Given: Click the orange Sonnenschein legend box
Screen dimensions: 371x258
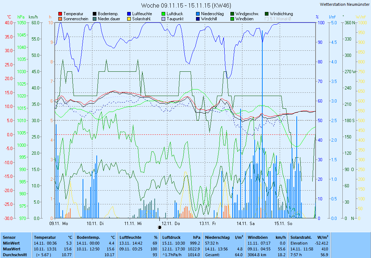Looking at the screenshot, I should [x=61, y=19].
